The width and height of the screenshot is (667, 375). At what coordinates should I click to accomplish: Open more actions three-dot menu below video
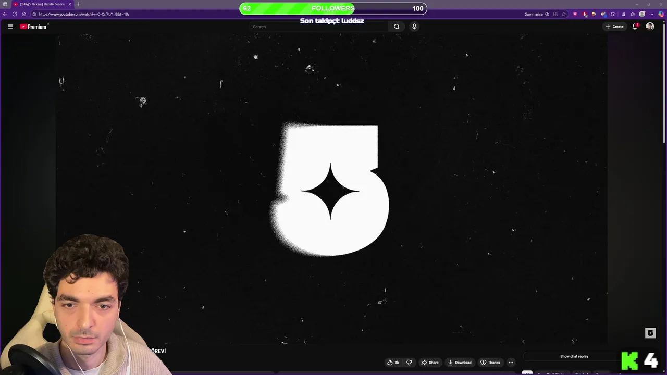(x=511, y=362)
